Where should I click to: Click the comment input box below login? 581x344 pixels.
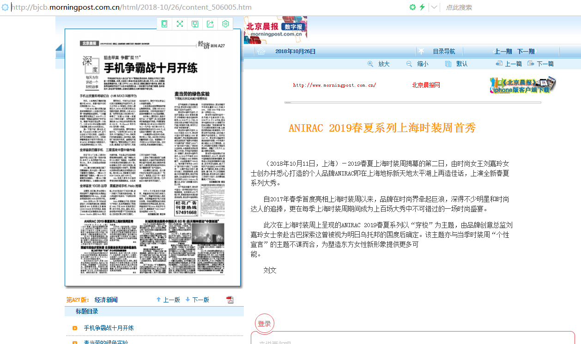412,338
